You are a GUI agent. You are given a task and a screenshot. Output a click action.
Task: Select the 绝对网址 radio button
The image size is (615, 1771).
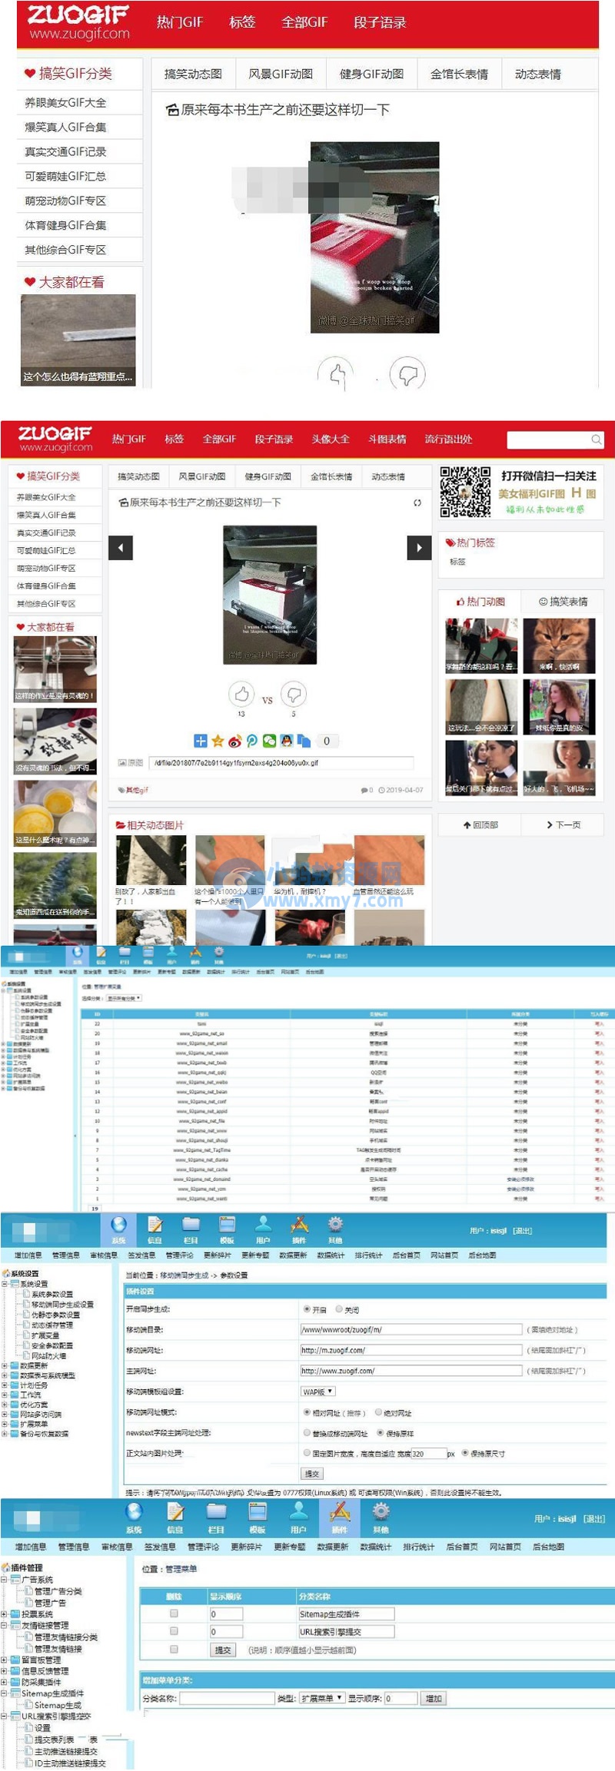(378, 1412)
